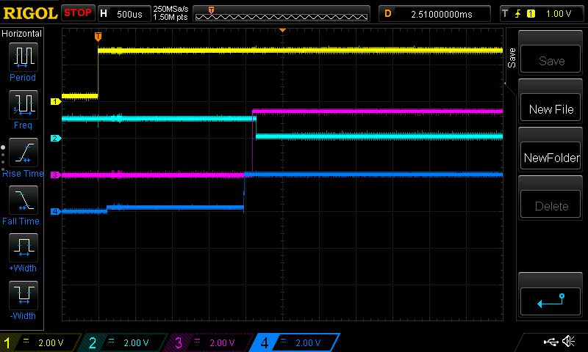Open the Horizontal menu header
The height and width of the screenshot is (352, 588).
(x=22, y=34)
